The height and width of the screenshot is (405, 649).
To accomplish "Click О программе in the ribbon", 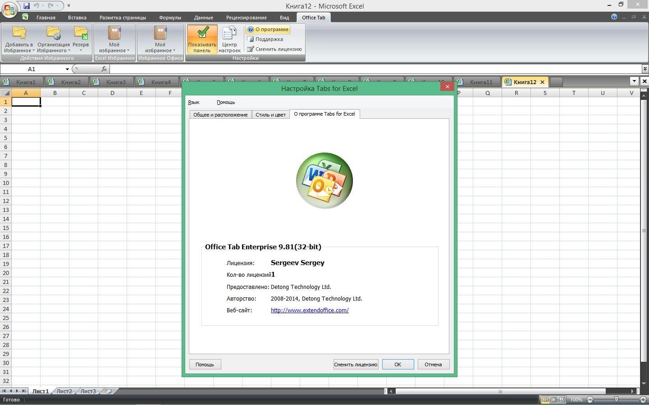I will coord(268,29).
